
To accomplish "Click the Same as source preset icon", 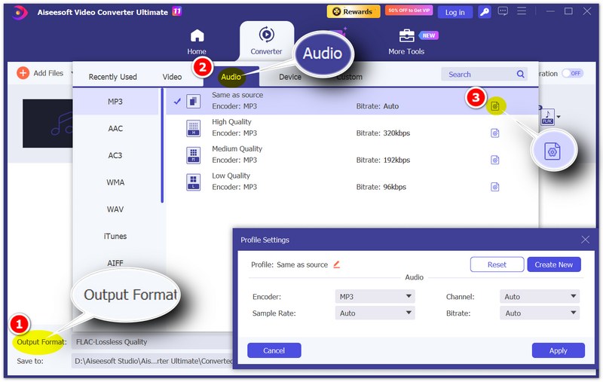I will (x=193, y=101).
